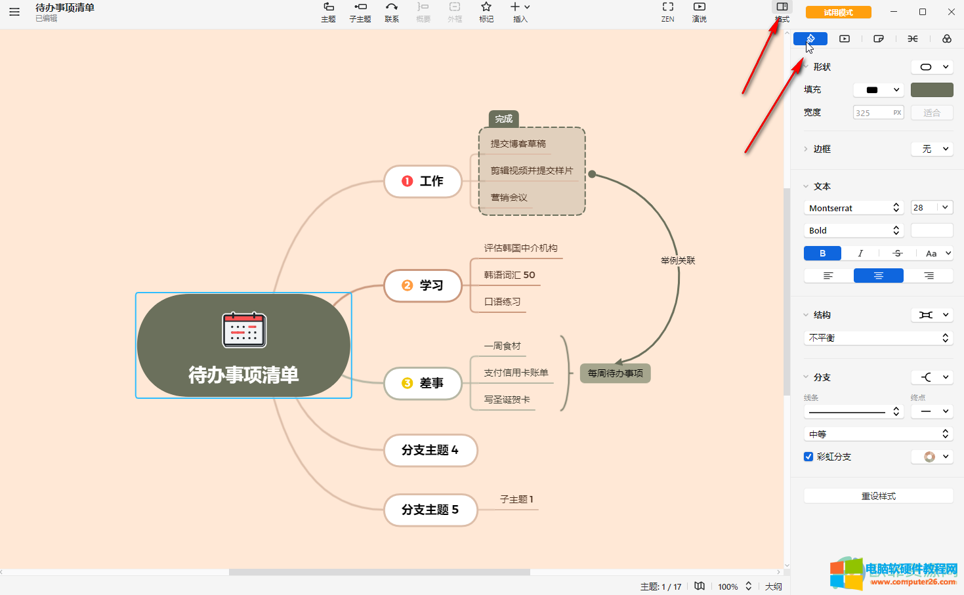Select the style brush tab in side panel
Screen dimensions: 964x595
810,39
